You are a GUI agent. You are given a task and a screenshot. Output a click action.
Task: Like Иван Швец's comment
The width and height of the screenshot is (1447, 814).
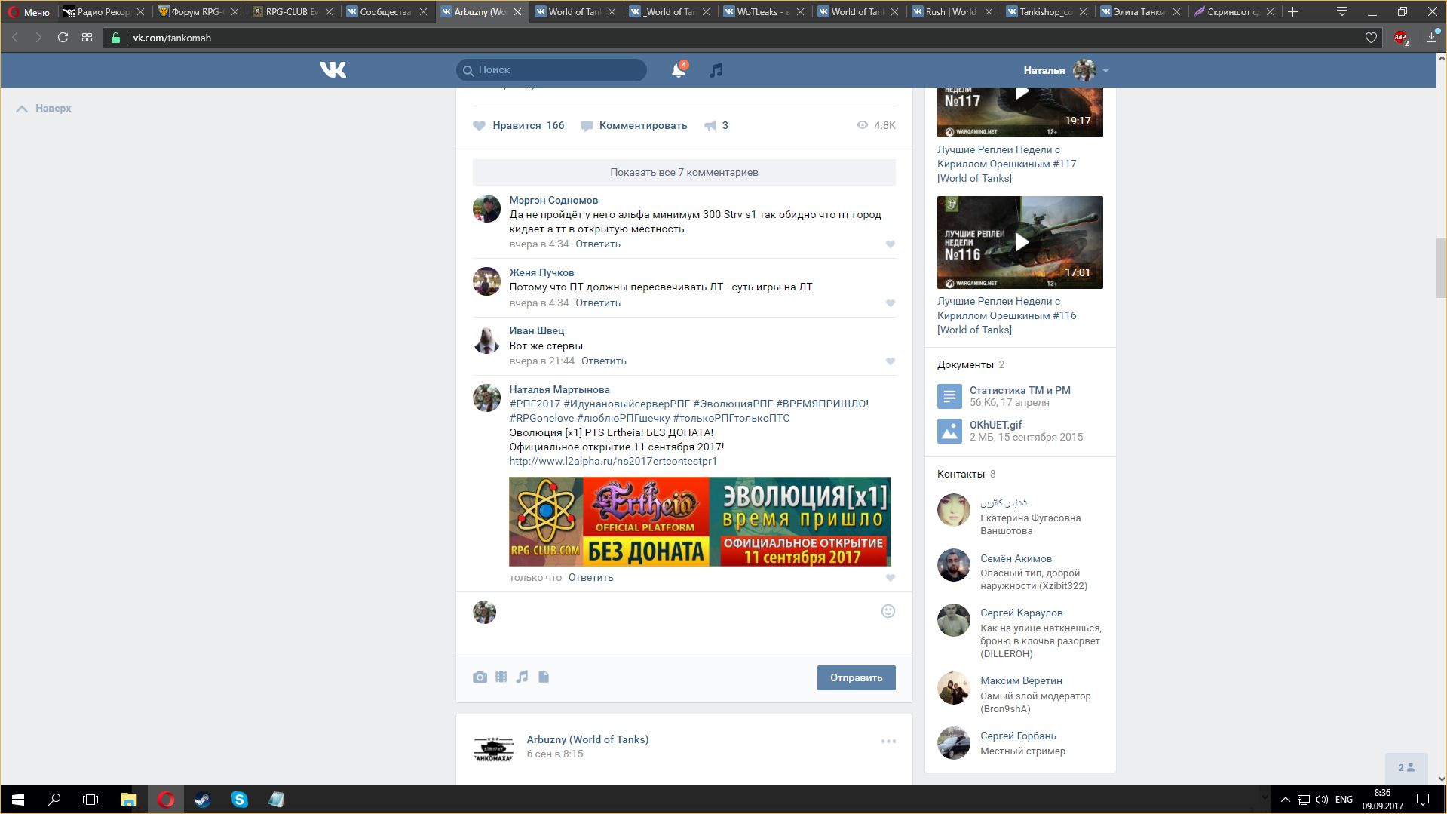pyautogui.click(x=891, y=361)
